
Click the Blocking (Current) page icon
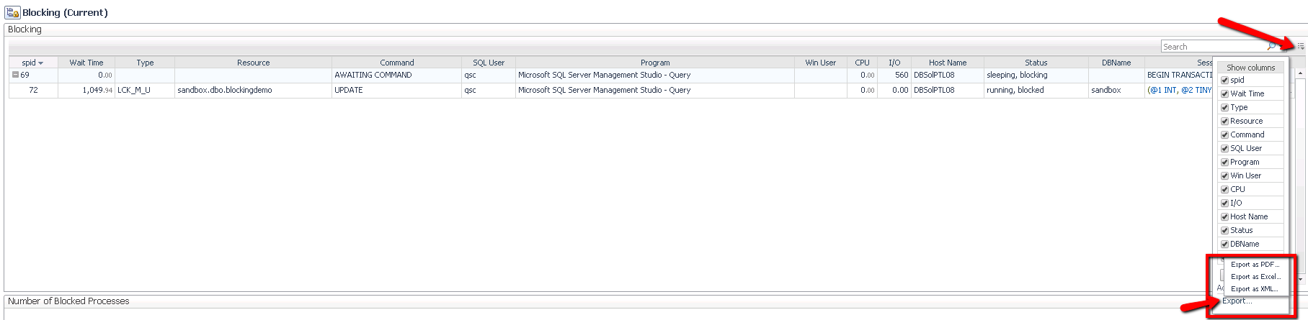(x=12, y=12)
